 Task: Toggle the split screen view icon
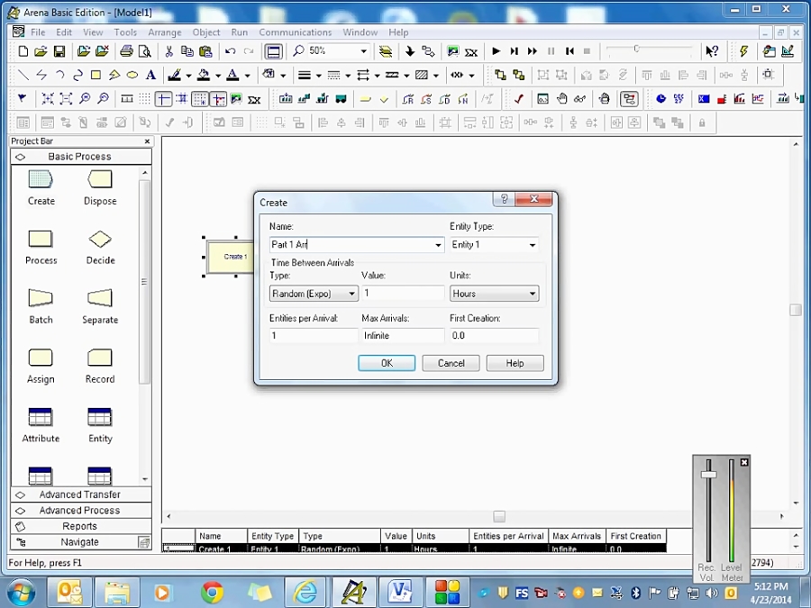tap(271, 51)
